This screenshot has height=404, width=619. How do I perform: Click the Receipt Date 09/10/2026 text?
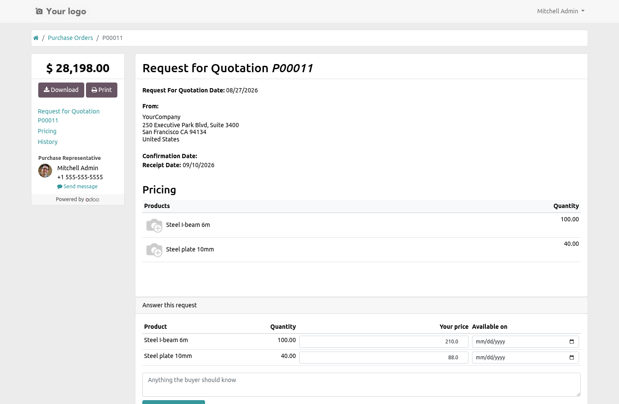(178, 165)
